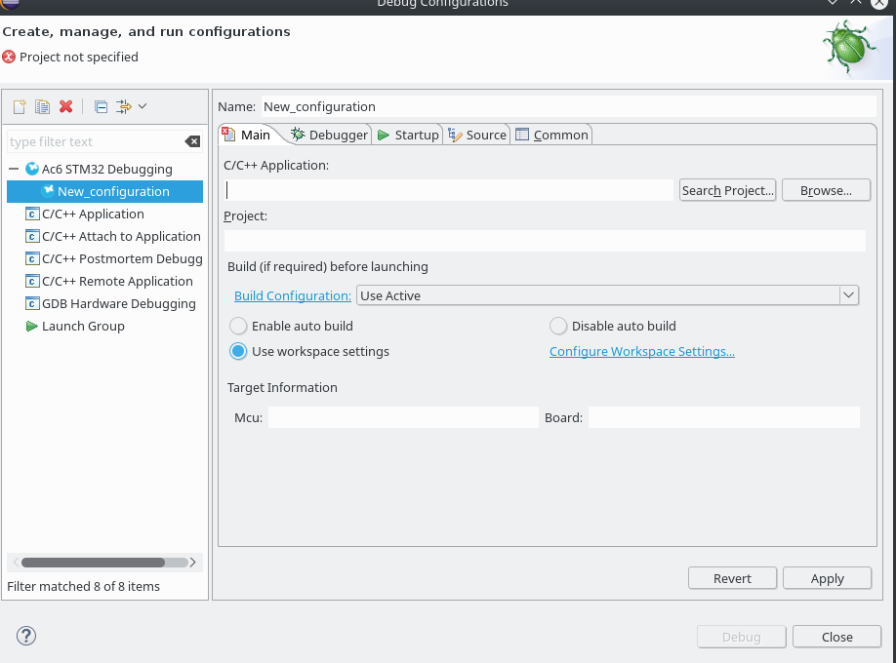The width and height of the screenshot is (896, 663).
Task: Select the Launch Group entry
Action: 83,326
